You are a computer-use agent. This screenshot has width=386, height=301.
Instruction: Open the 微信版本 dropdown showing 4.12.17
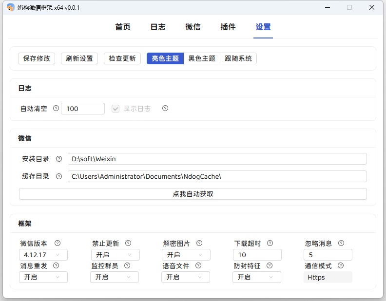coord(43,255)
